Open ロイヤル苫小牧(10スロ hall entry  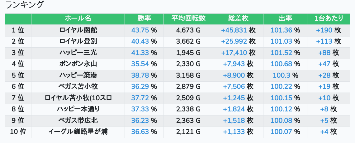(78, 98)
